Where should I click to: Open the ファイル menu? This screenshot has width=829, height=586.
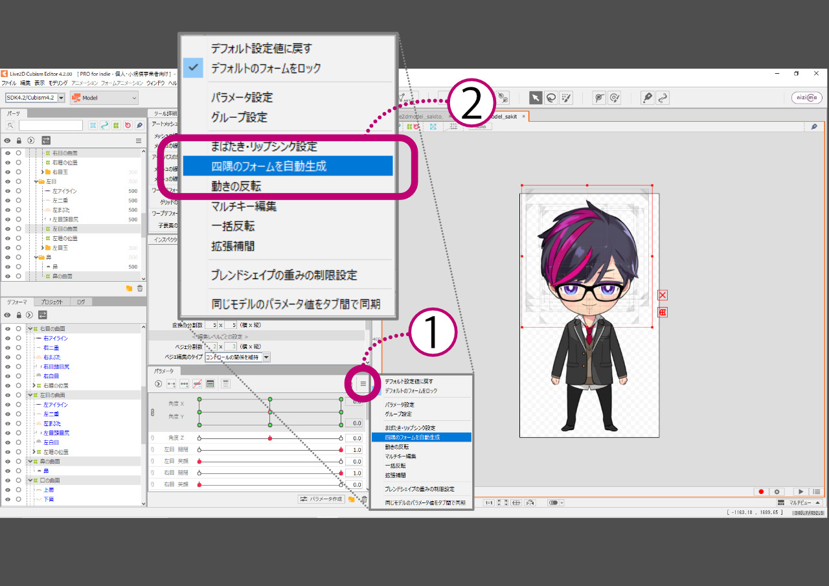pyautogui.click(x=9, y=84)
